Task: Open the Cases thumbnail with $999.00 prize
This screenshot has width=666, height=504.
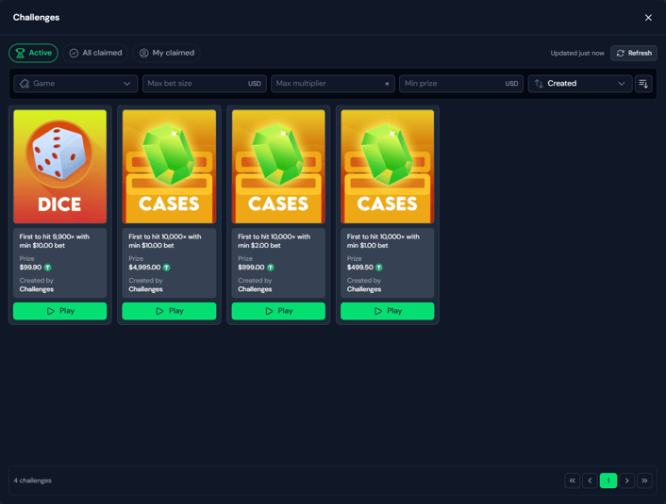Action: [x=278, y=167]
